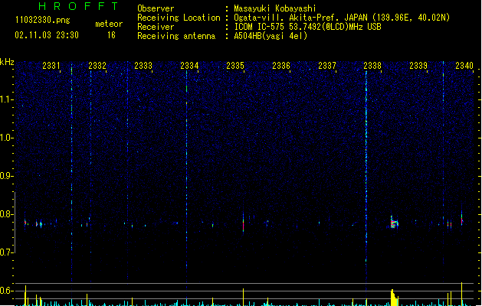
Task: Click the 2331 time marker
Action: click(x=51, y=65)
